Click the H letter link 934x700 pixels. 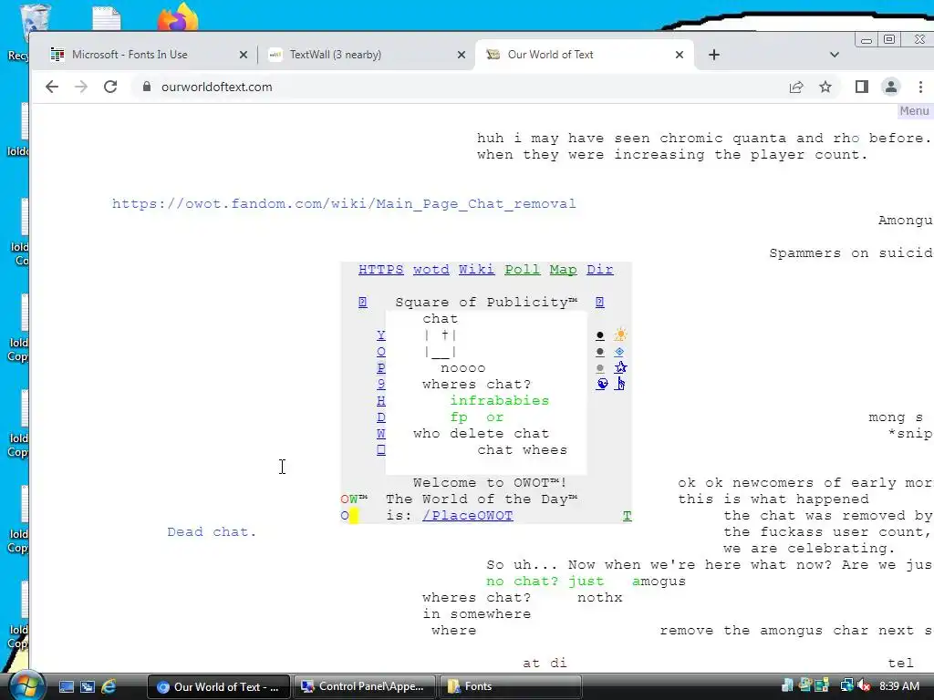click(x=381, y=401)
